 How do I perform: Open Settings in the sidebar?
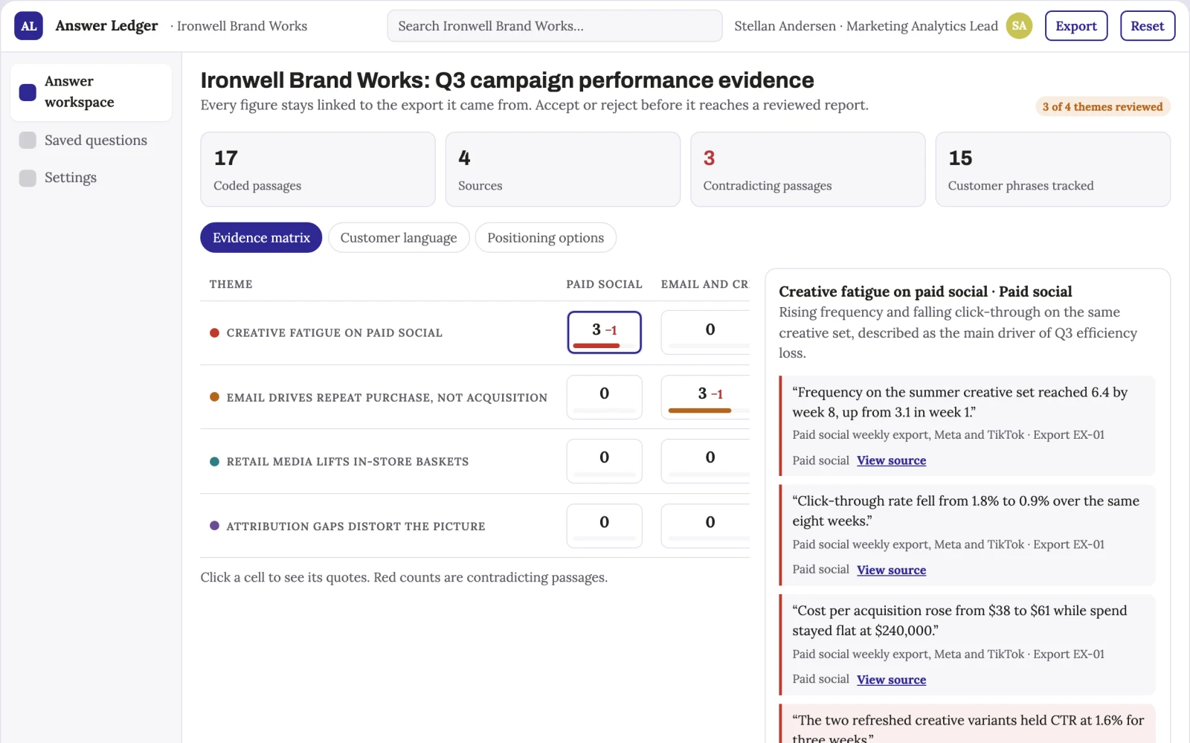coord(91,178)
